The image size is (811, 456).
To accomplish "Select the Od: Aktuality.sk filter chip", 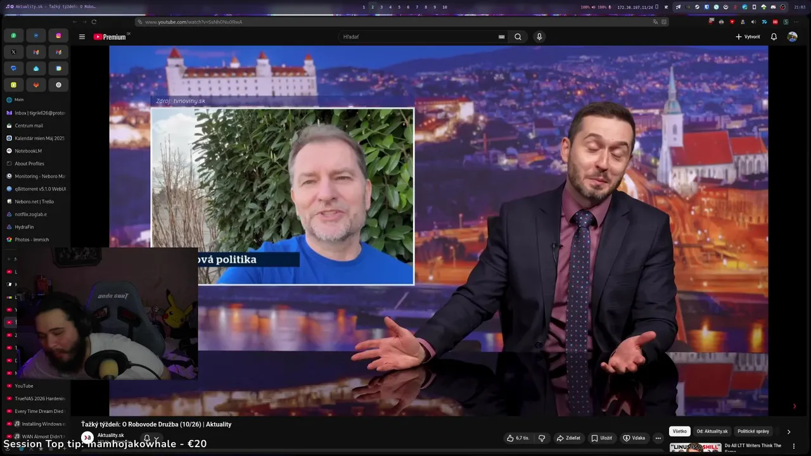I will point(712,431).
